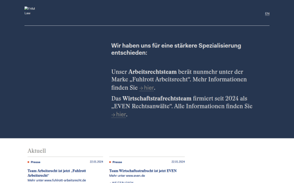Click the heading 'Wir haben uns für eine stärkere Spezialisierung entschieden'

(176, 49)
